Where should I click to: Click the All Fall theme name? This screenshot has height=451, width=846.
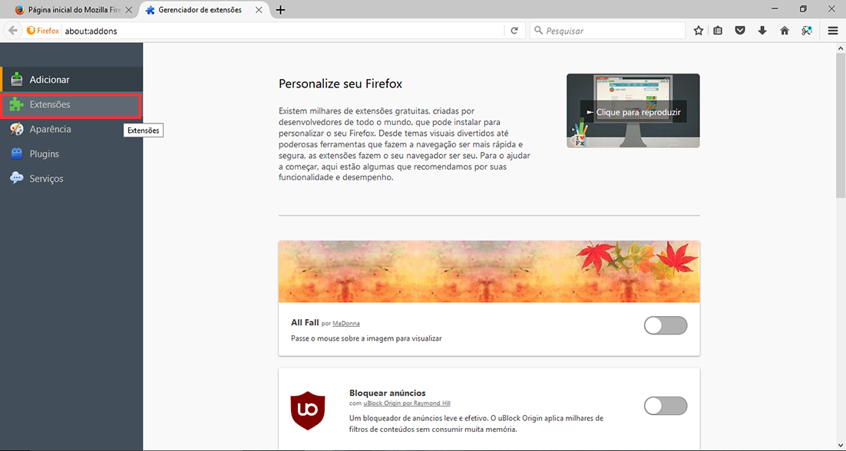point(305,323)
